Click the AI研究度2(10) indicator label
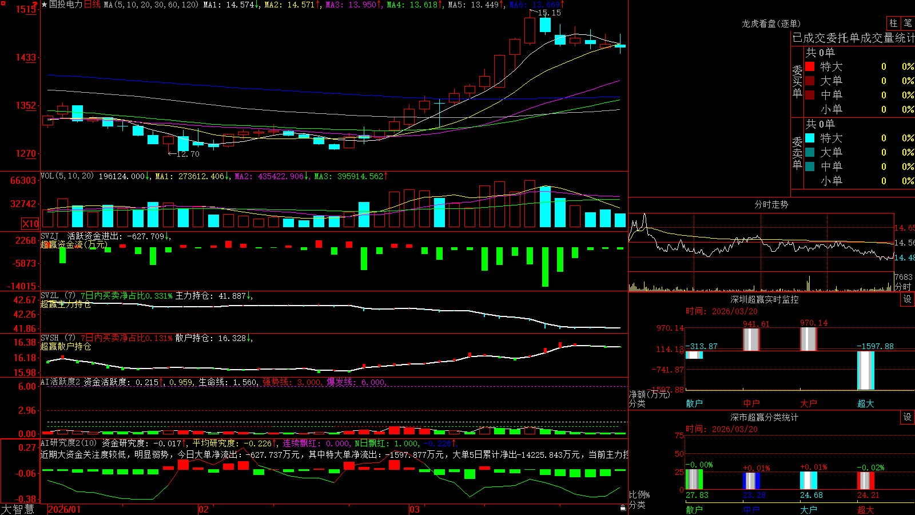The image size is (915, 515). pyautogui.click(x=69, y=443)
